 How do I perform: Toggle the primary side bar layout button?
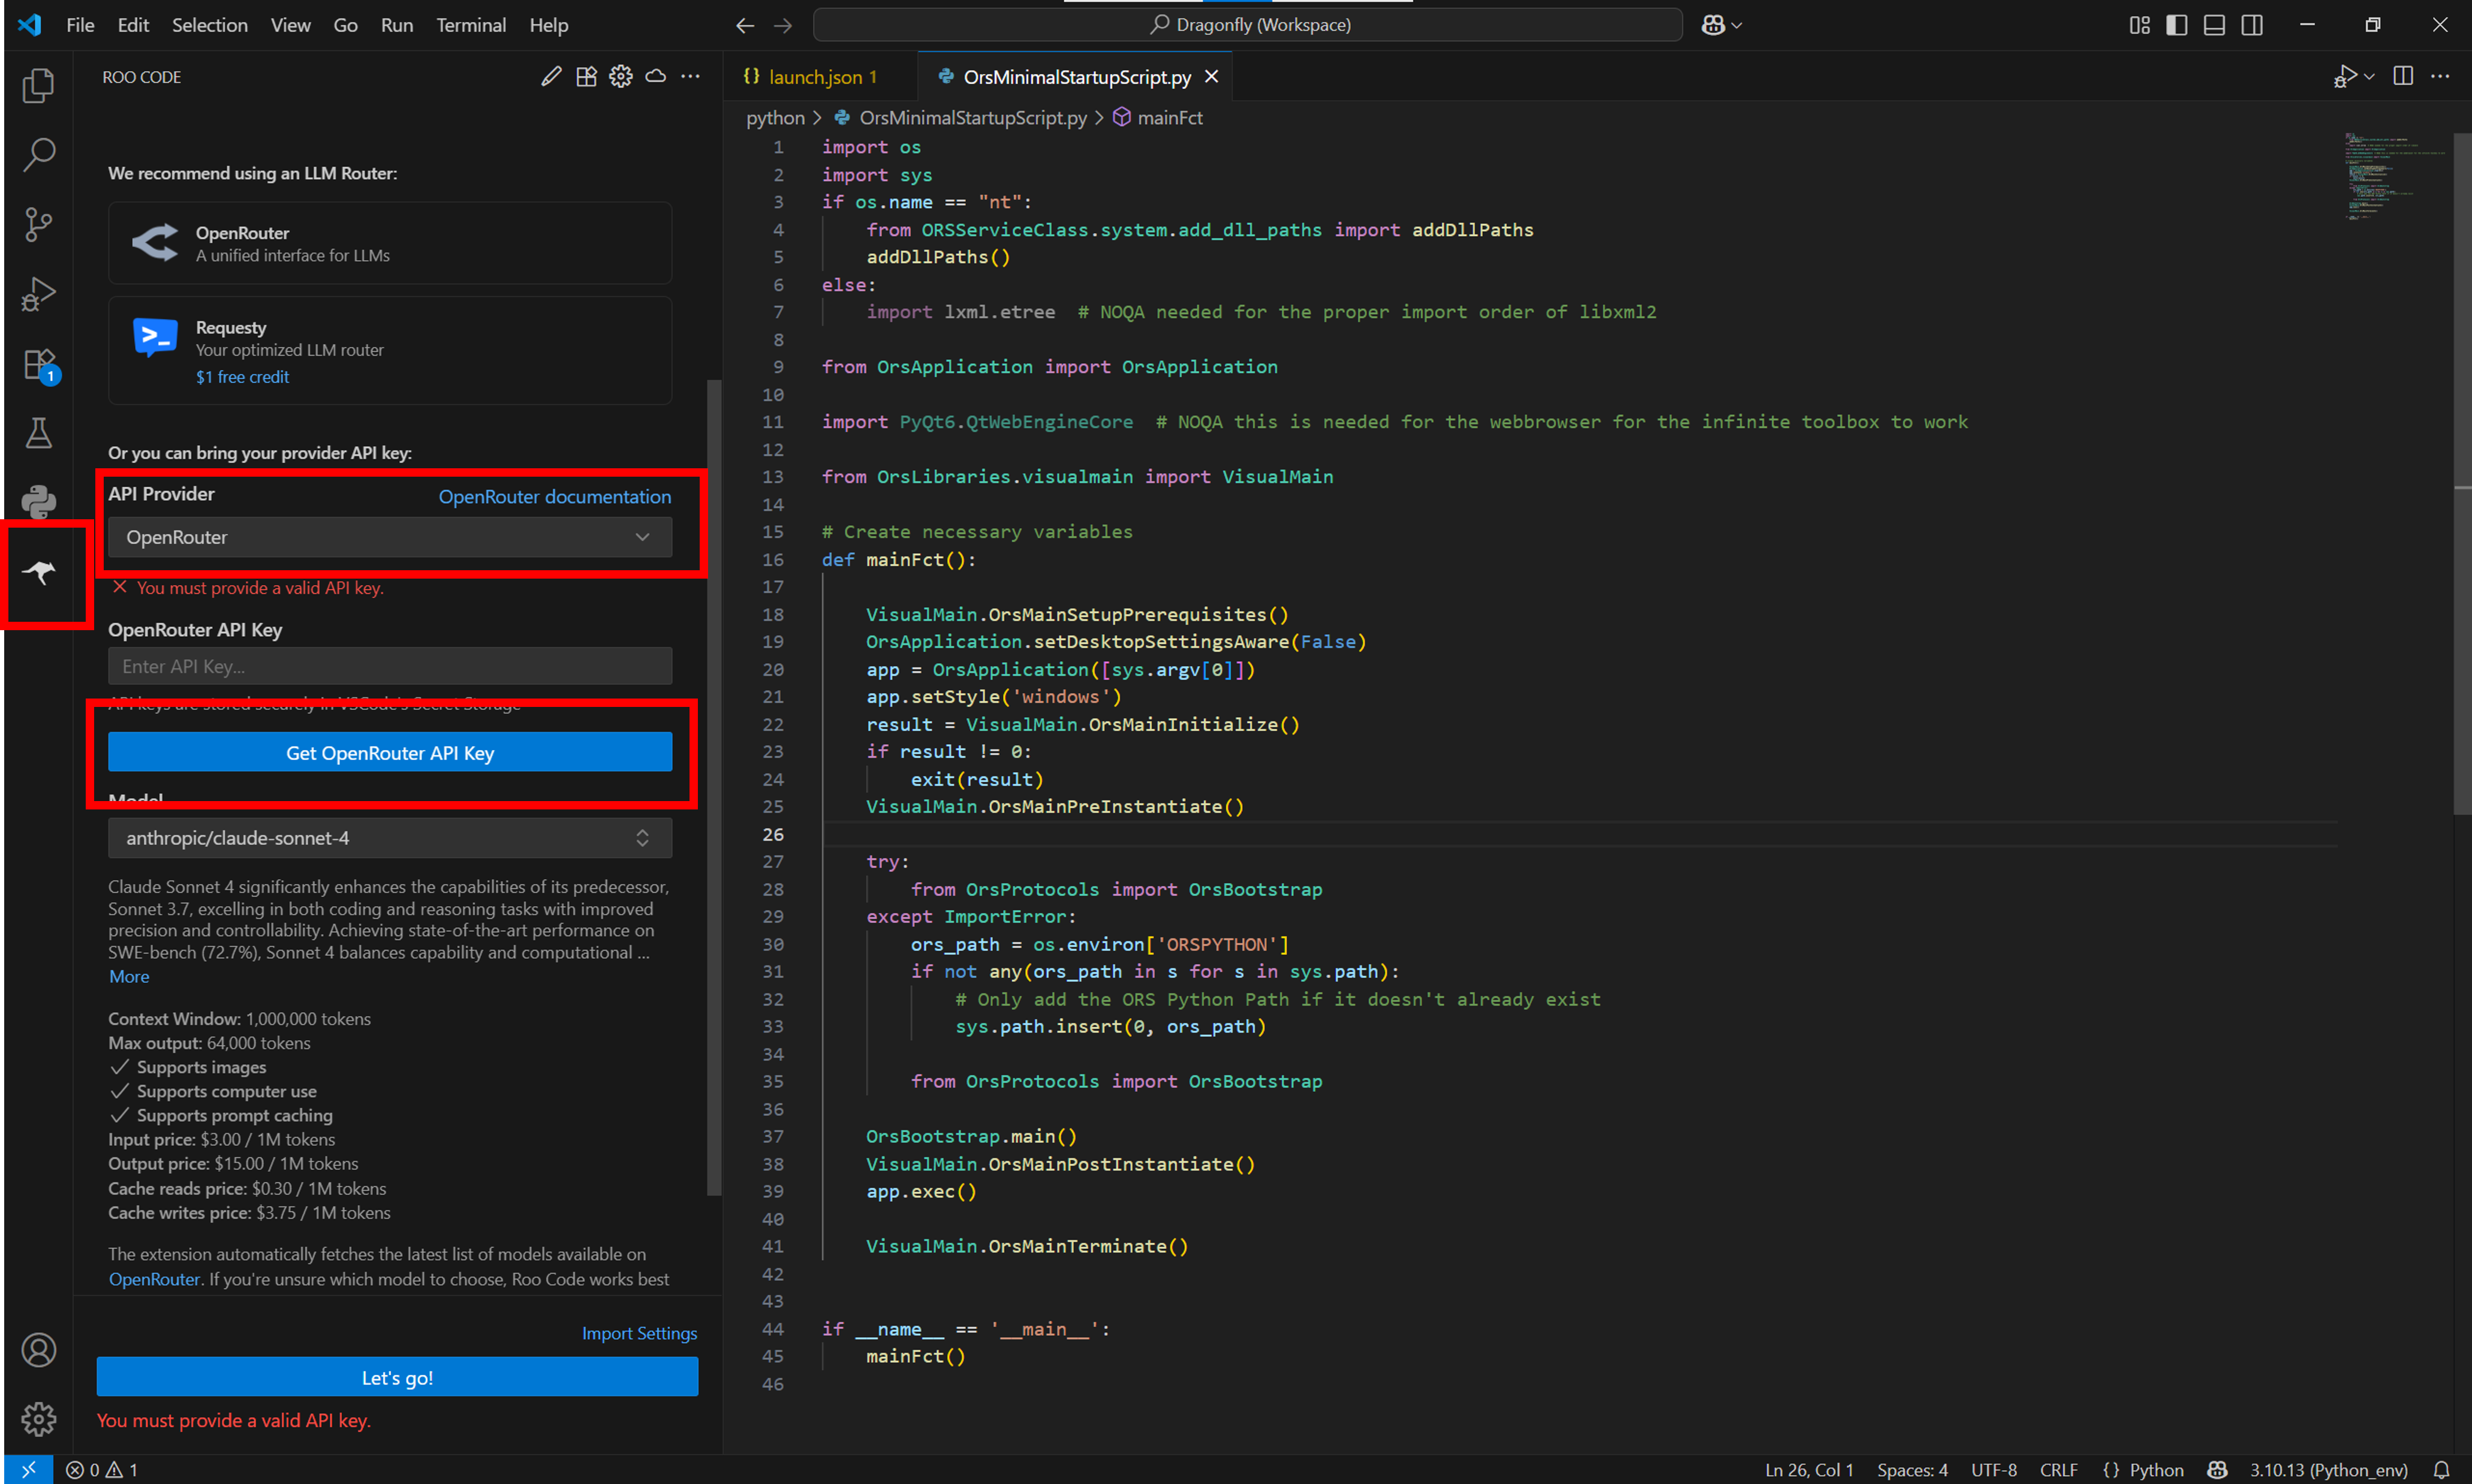2176,25
